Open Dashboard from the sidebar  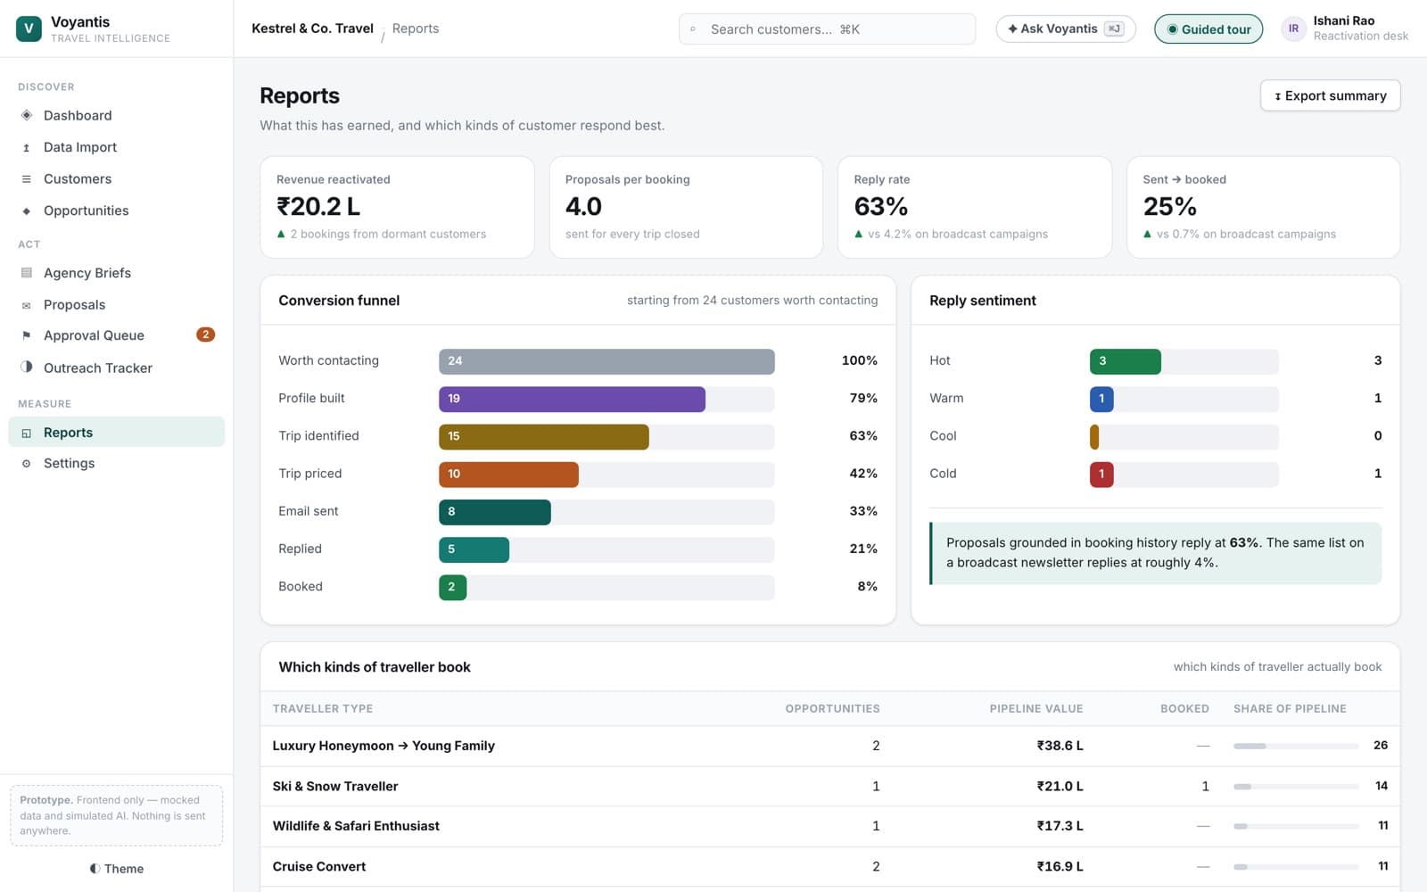click(116, 115)
